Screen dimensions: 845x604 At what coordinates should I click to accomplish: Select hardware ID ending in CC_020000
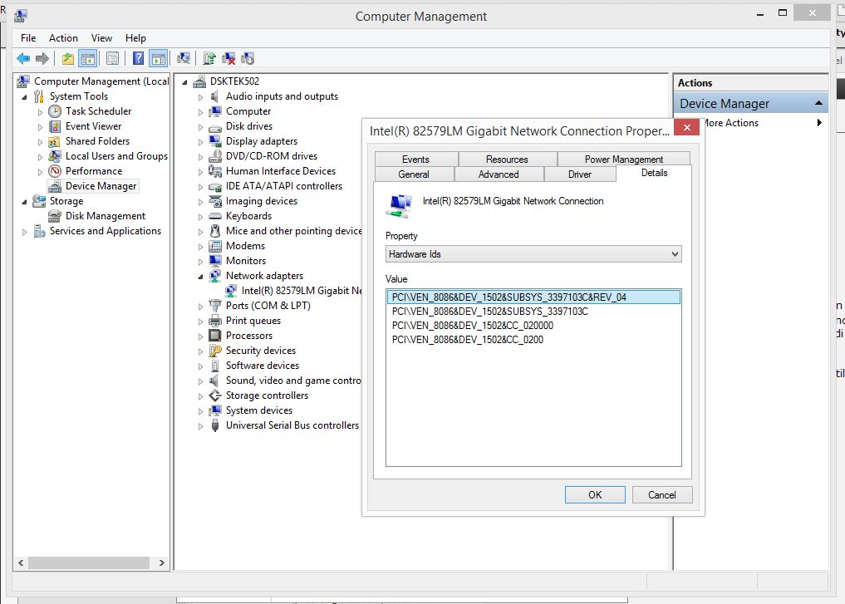[x=533, y=326]
